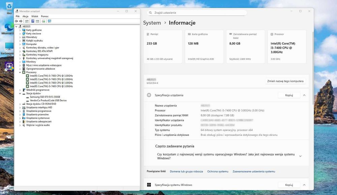Click the Oprogramowanie układowe chip icon
This screenshot has height=195, width=337.
[24, 69]
